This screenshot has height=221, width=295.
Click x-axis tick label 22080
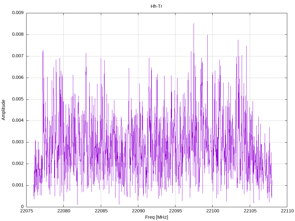tap(64, 211)
